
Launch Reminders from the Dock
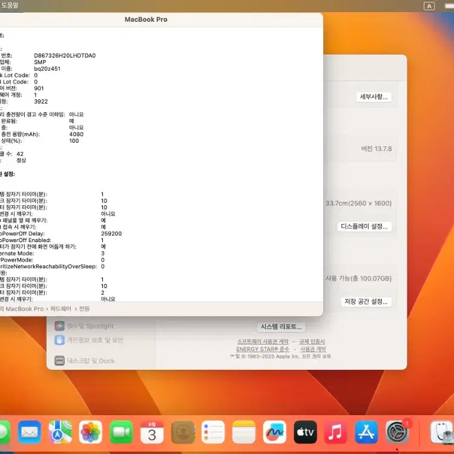point(213,432)
